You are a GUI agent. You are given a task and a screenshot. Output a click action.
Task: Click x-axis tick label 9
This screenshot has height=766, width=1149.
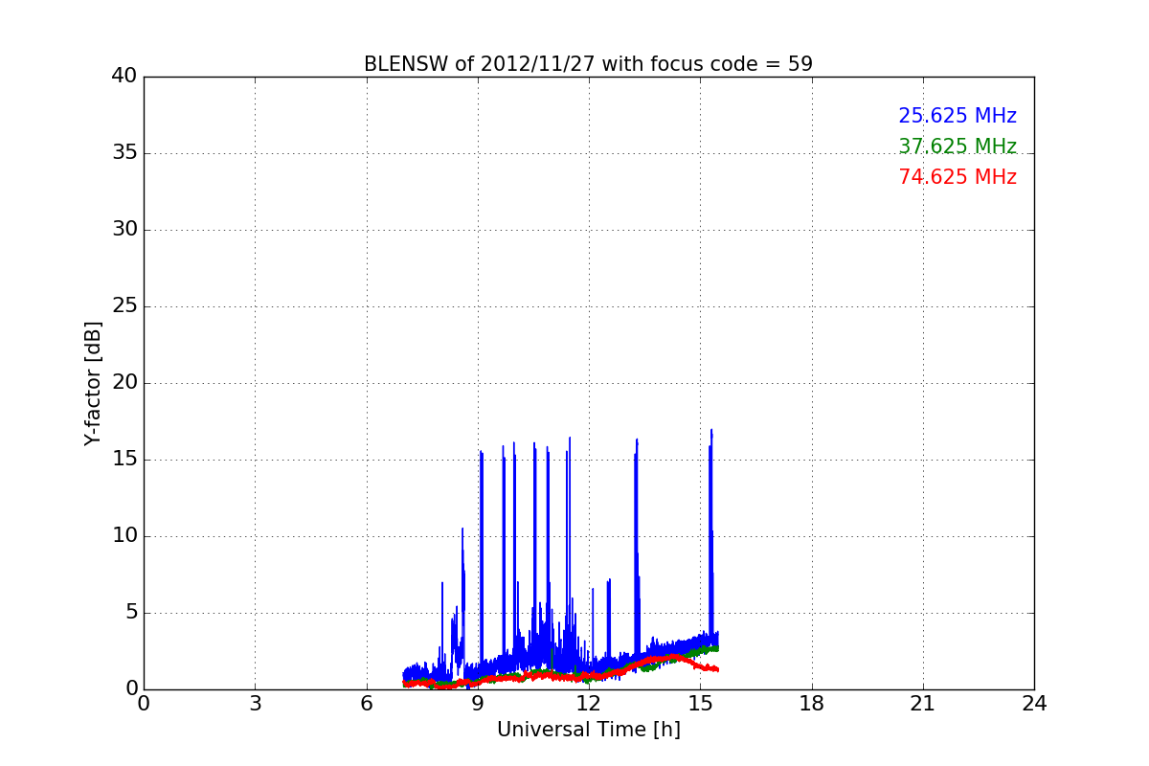coord(478,703)
